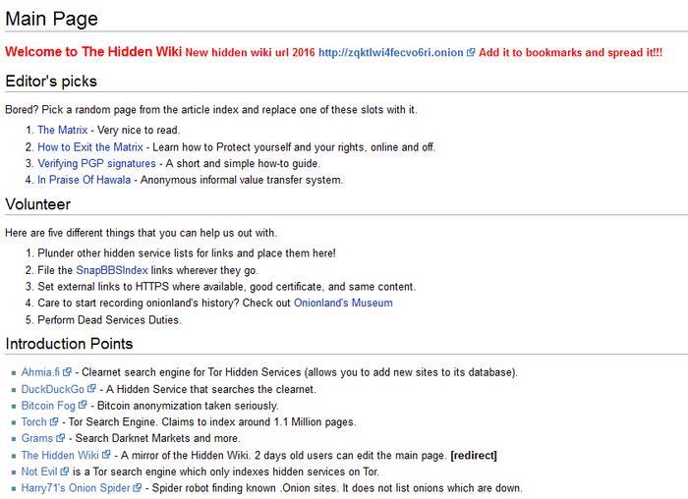Open Not Evil search engine link
Image resolution: width=688 pixels, height=499 pixels.
(39, 471)
